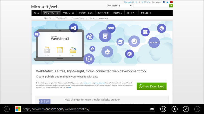Click the WordPress bubble icon
The height and width of the screenshot is (114, 204).
[130, 54]
